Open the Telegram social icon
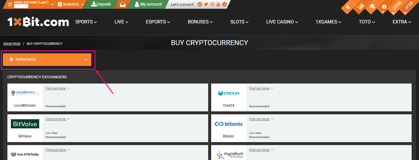Viewport: 419px width, 160px height. click(x=225, y=4)
